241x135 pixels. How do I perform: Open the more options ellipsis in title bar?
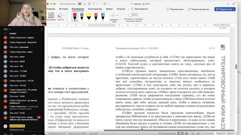[110, 4]
